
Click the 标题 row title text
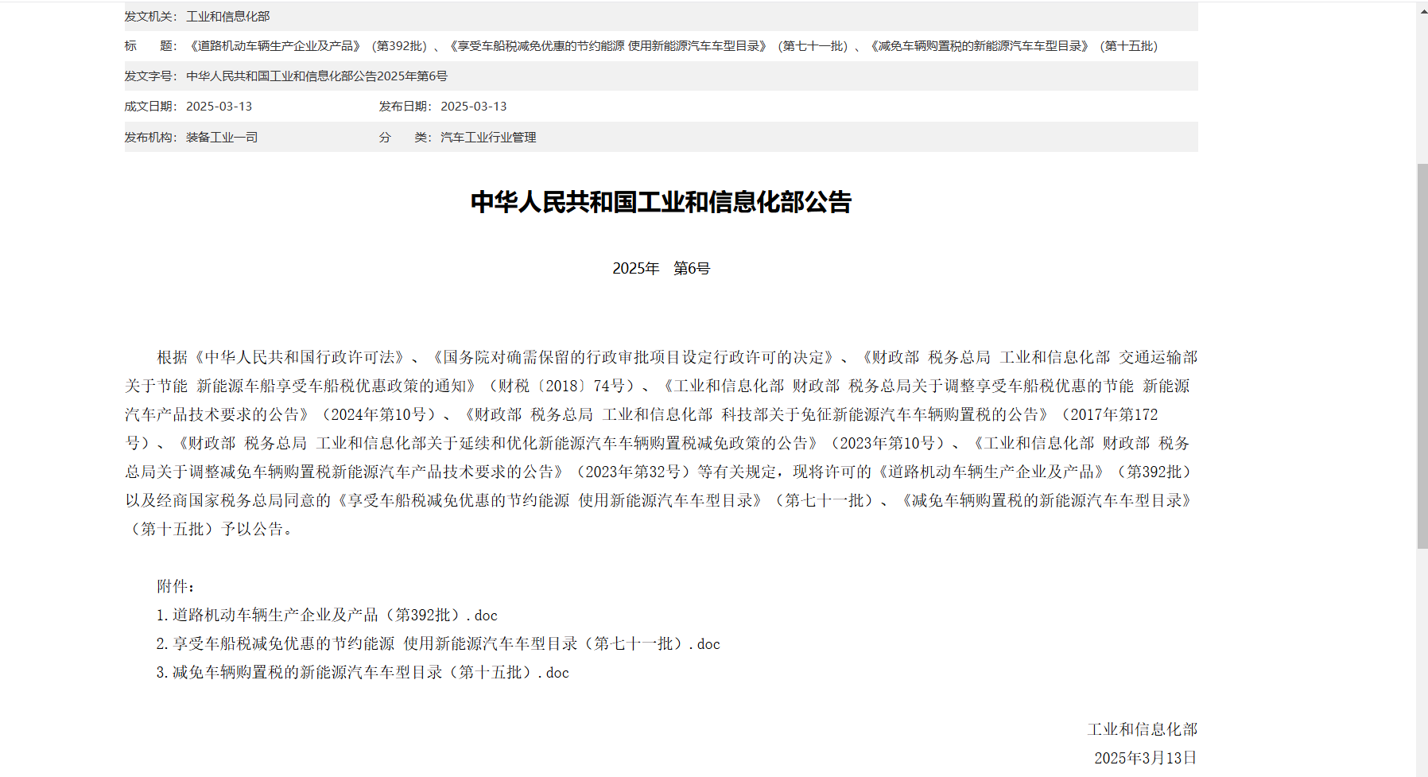673,46
